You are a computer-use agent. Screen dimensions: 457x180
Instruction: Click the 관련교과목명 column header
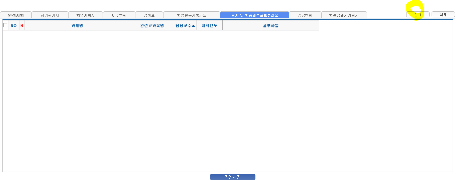(152, 25)
